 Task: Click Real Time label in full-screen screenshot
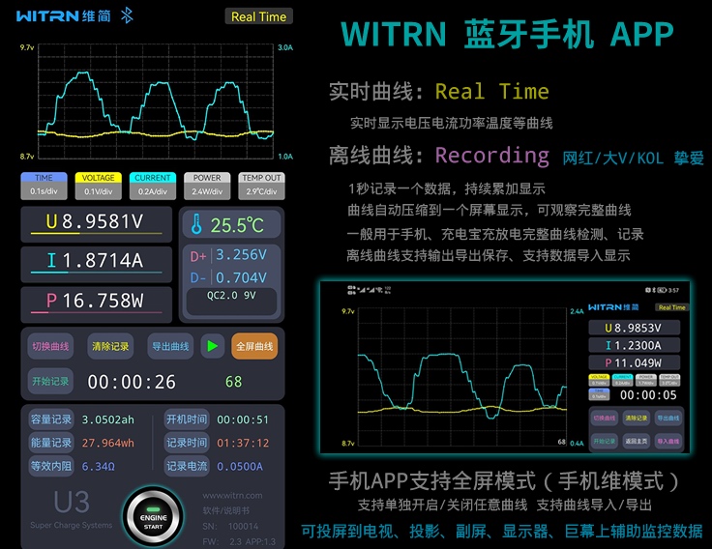pos(672,307)
